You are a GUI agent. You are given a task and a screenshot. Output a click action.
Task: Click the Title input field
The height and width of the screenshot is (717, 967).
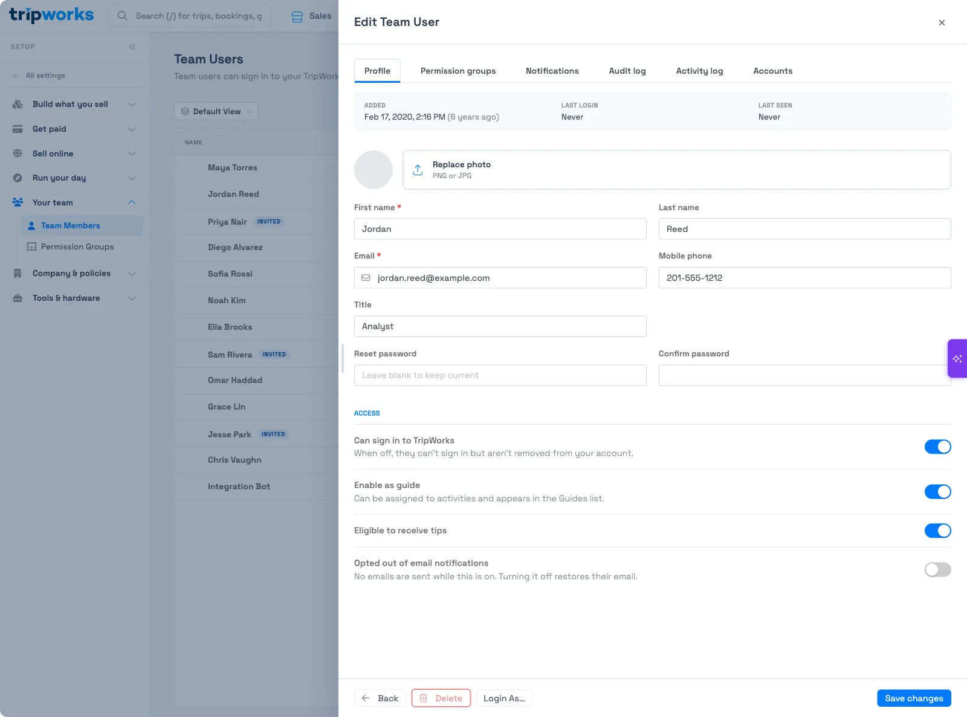coord(500,326)
